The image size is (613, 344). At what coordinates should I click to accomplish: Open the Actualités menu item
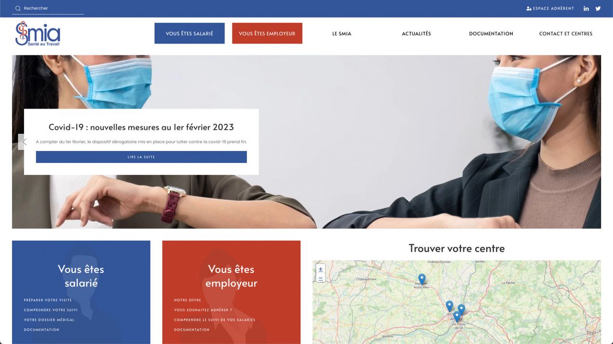416,34
